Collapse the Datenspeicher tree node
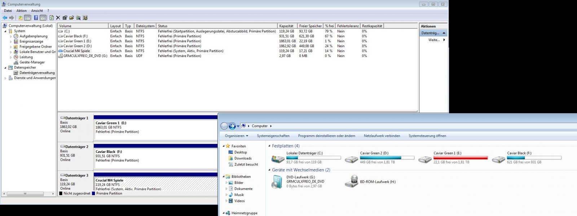577x216 pixels. [x=5, y=67]
